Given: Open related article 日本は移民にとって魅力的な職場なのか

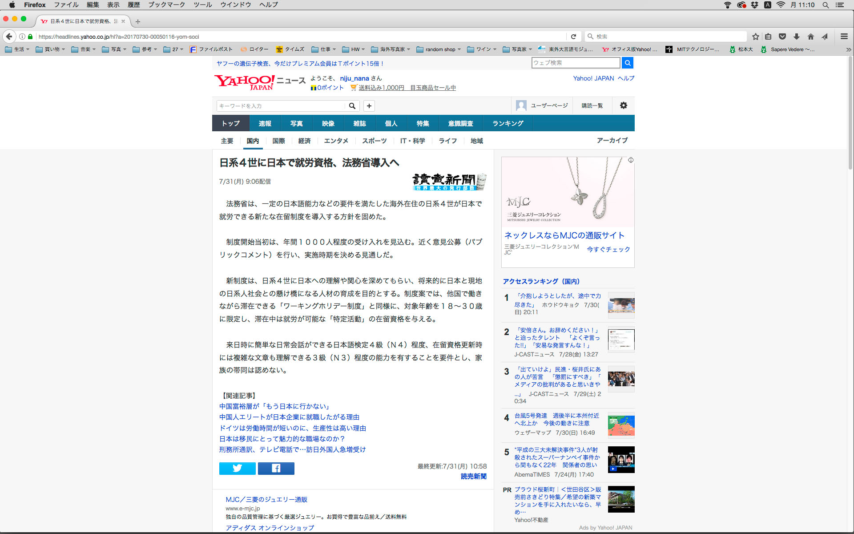Looking at the screenshot, I should (x=282, y=439).
